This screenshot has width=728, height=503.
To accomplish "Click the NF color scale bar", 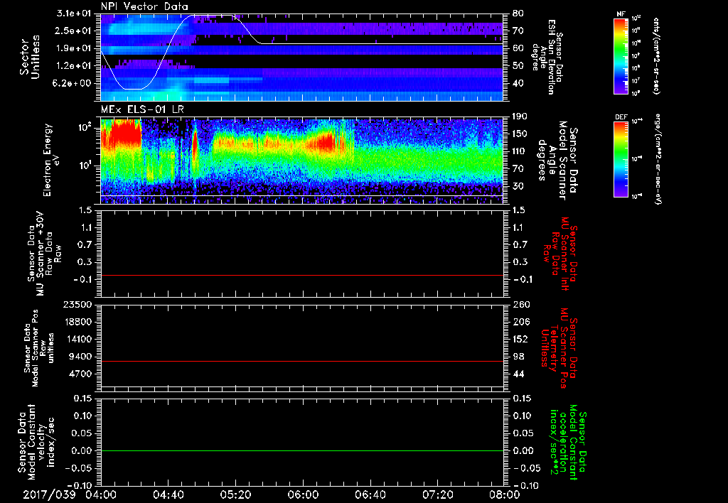I will click(x=621, y=55).
